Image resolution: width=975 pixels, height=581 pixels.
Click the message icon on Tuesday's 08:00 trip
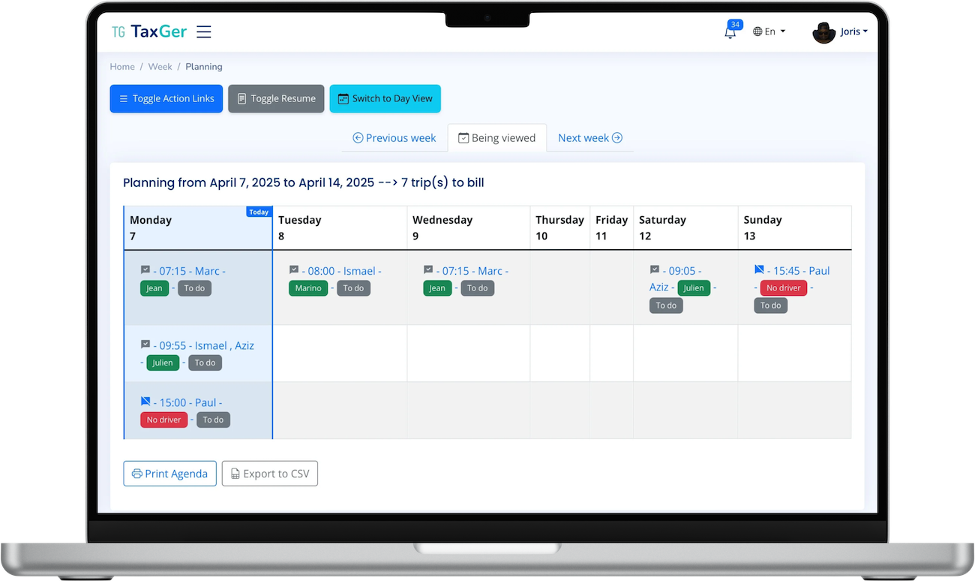tap(294, 270)
